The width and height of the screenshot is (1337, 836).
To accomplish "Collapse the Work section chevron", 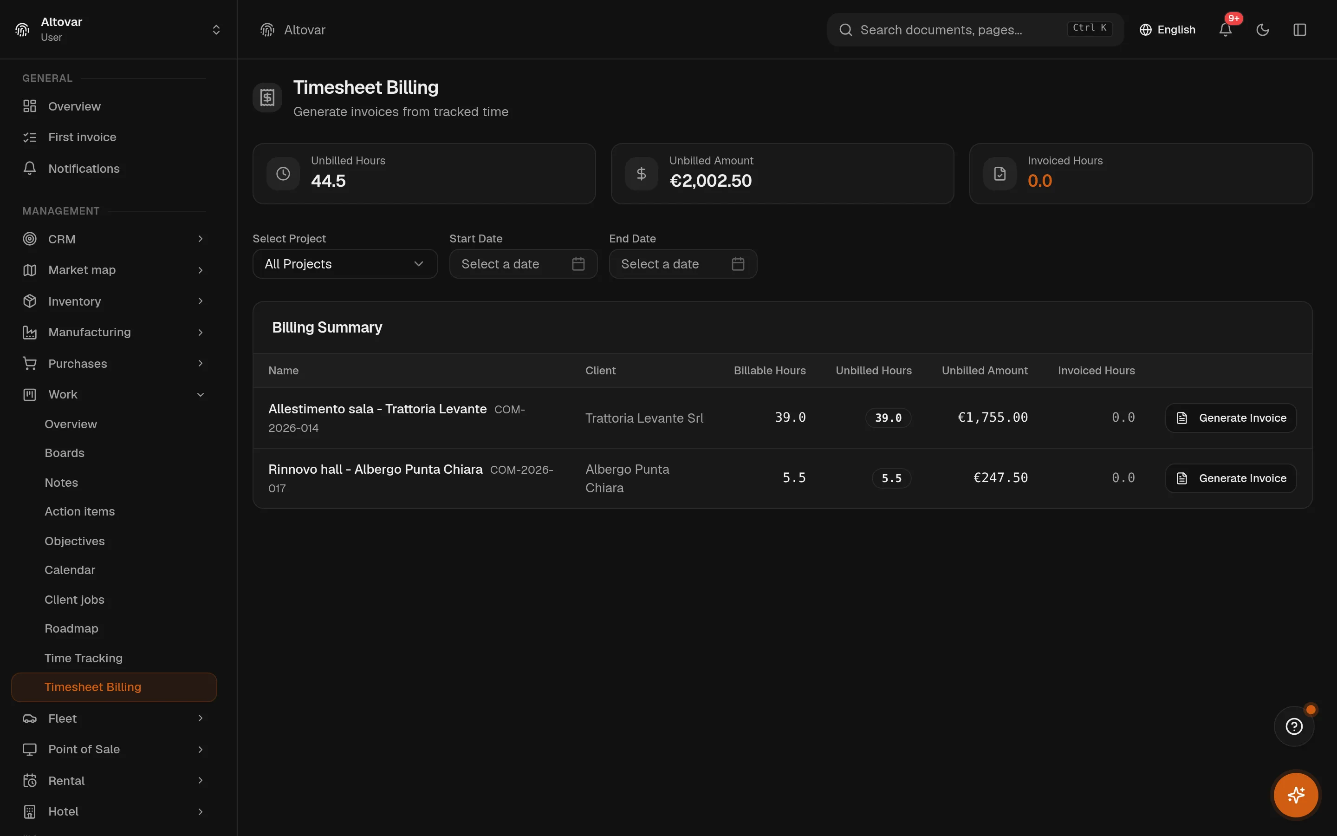I will [201, 394].
